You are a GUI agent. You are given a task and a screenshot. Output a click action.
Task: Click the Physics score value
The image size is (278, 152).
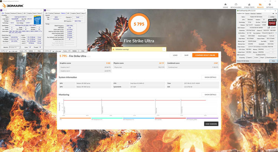(162, 63)
